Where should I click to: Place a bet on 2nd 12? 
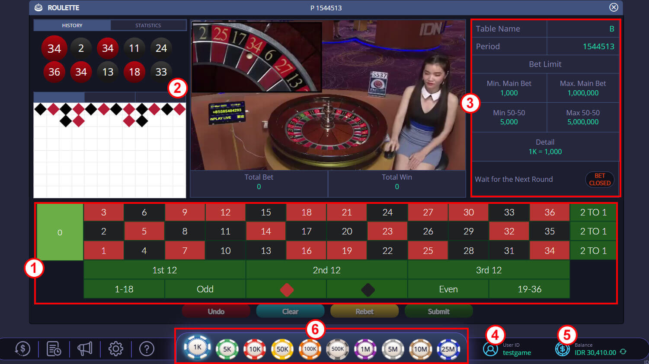(x=327, y=270)
